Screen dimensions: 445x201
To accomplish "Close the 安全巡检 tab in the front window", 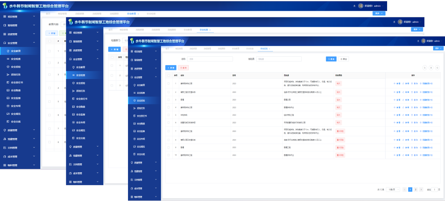I will [269, 49].
